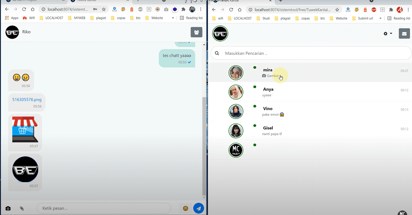Click the group camera icon next to Riko
This screenshot has width=412, height=215.
coord(196,32)
